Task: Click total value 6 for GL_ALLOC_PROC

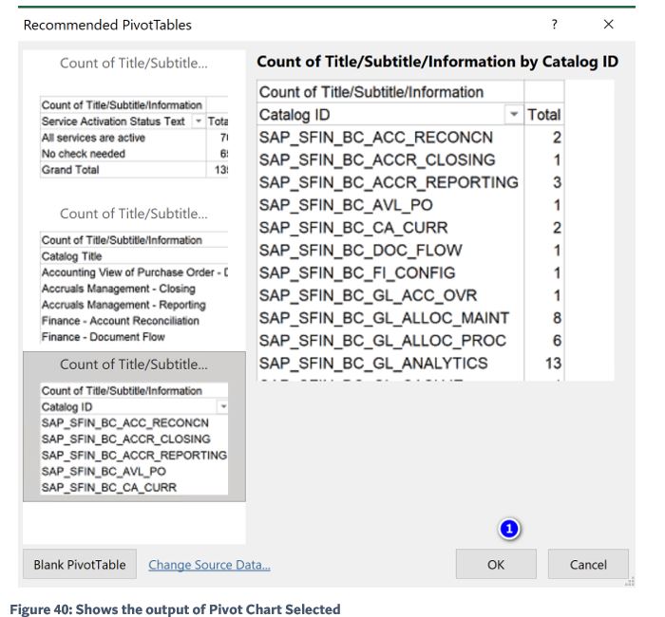Action: 558,340
